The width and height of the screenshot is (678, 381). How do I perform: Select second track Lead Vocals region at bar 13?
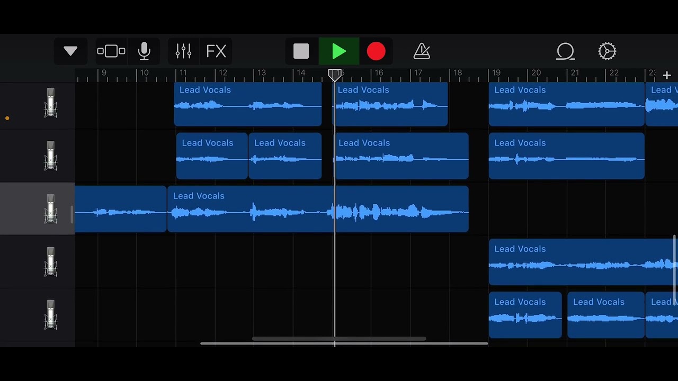pyautogui.click(x=285, y=156)
